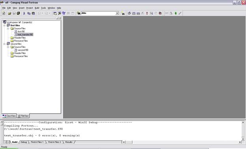The height and width of the screenshot is (149, 246).
Task: Switch to the FileView tab
Action: (23, 116)
